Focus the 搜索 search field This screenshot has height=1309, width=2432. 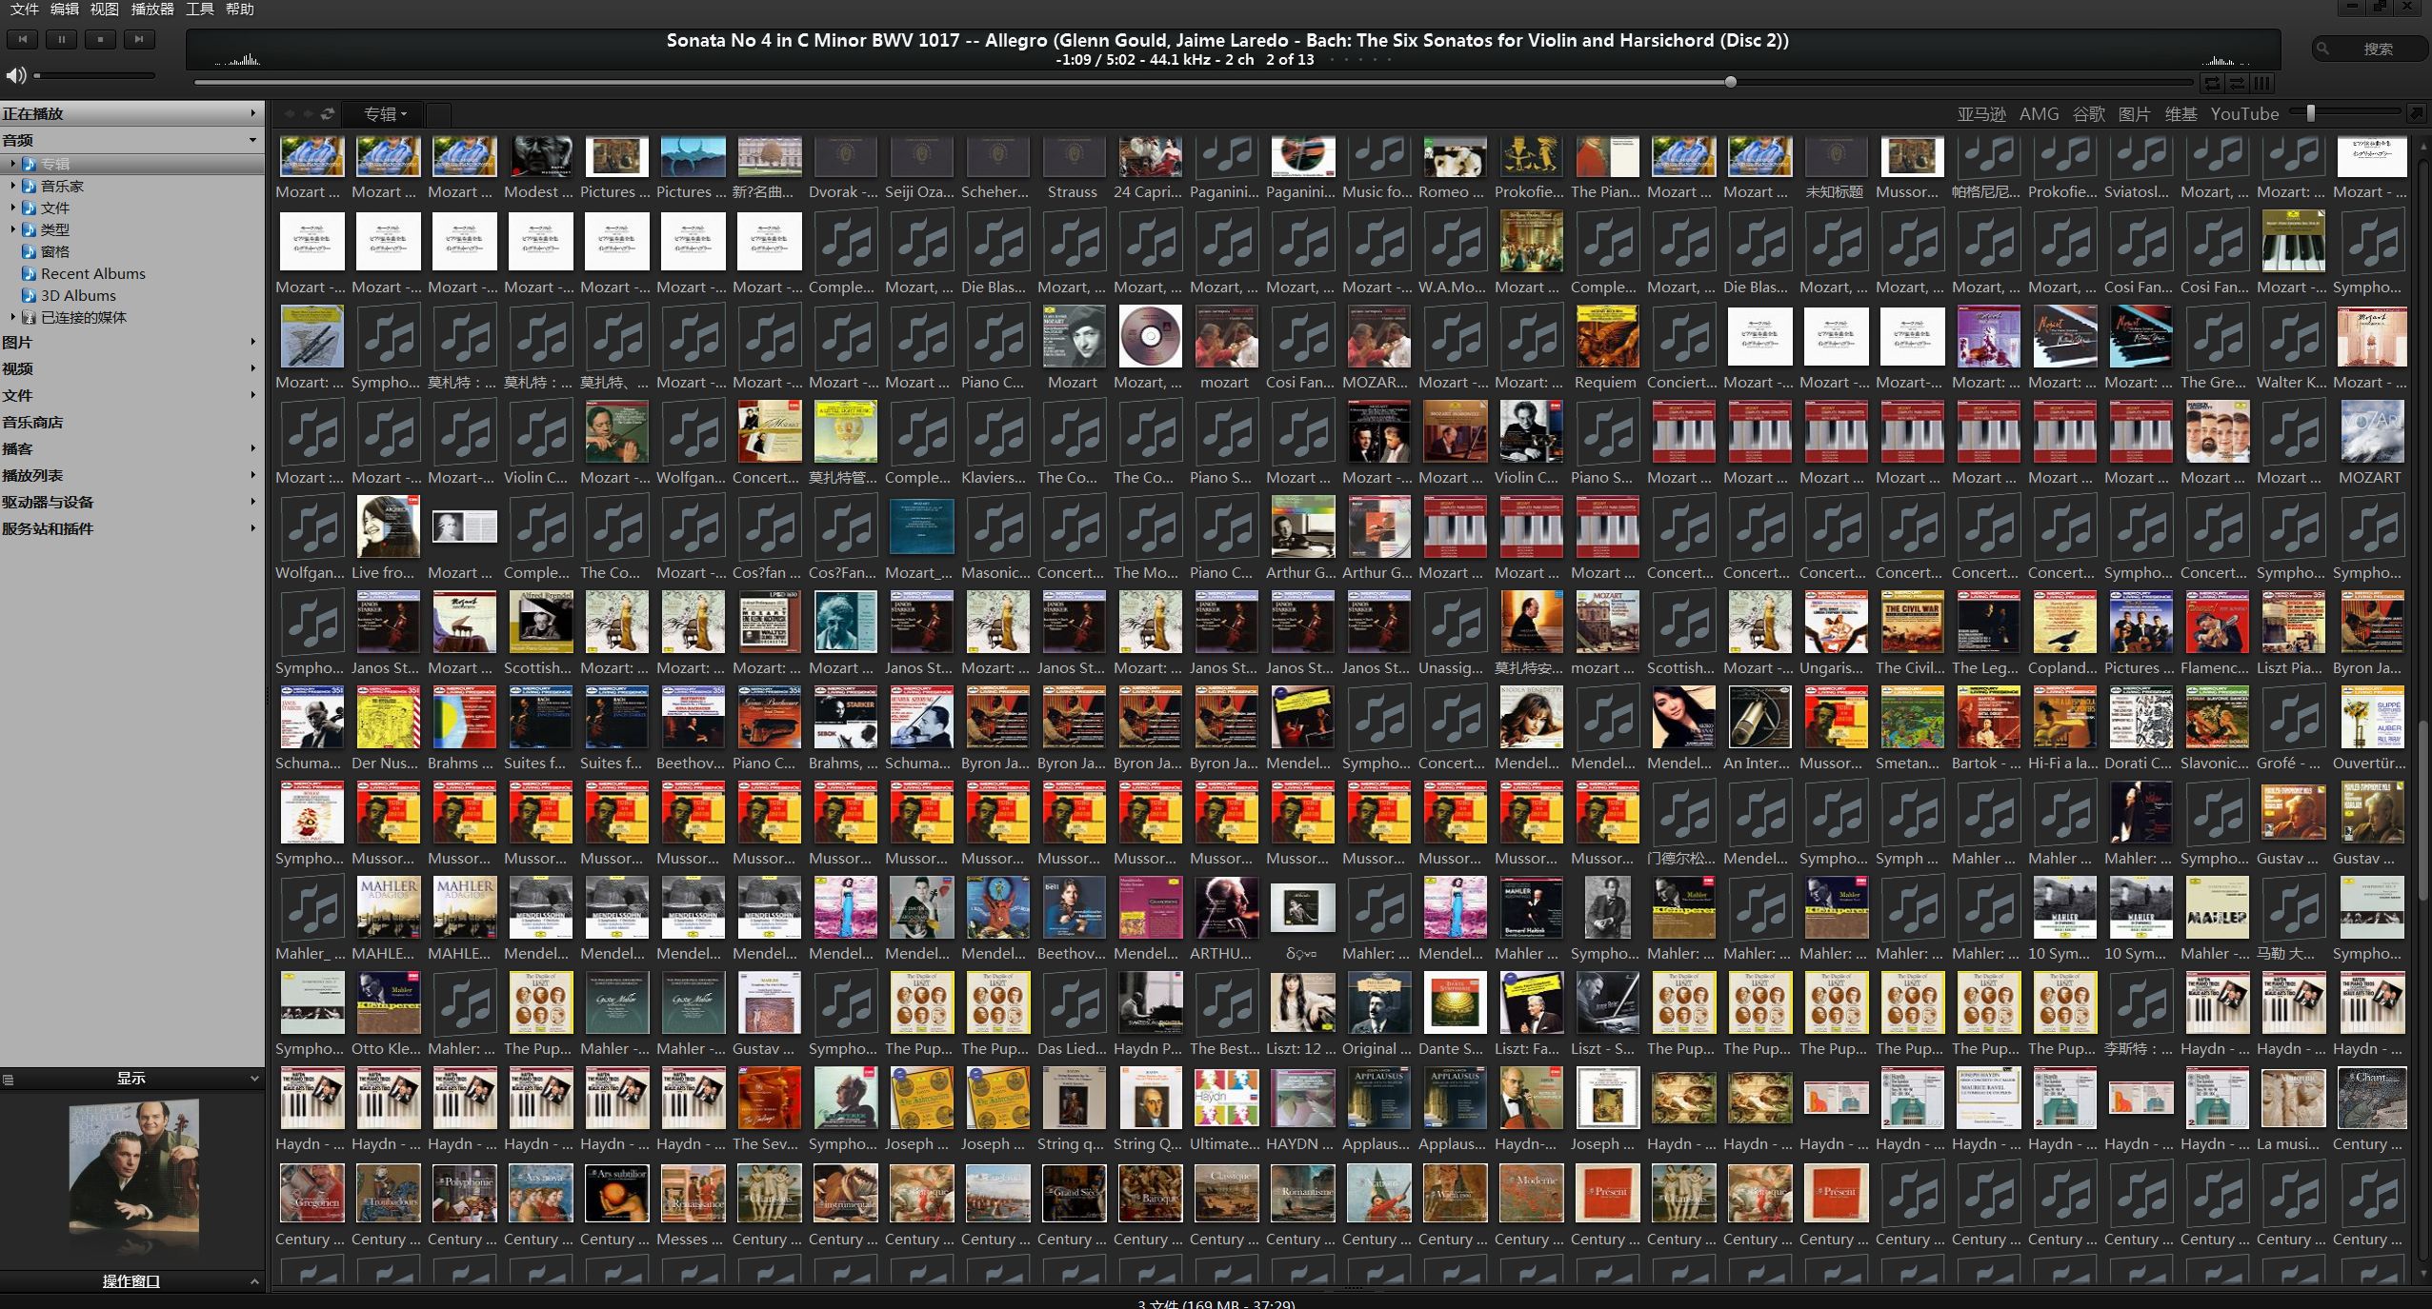click(2370, 49)
